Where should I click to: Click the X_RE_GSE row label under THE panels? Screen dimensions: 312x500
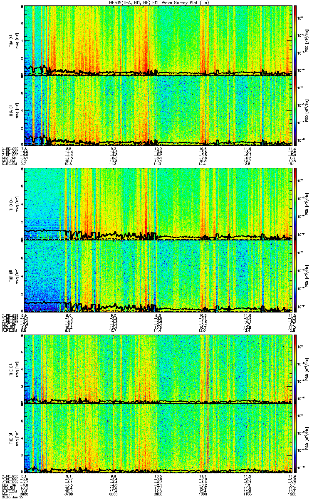[10, 476]
